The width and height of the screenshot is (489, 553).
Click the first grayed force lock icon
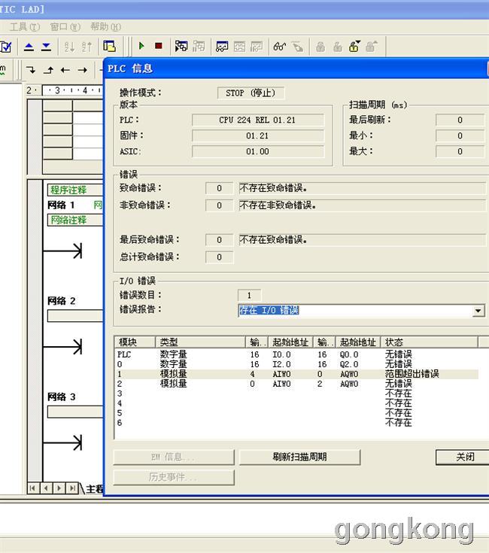320,47
